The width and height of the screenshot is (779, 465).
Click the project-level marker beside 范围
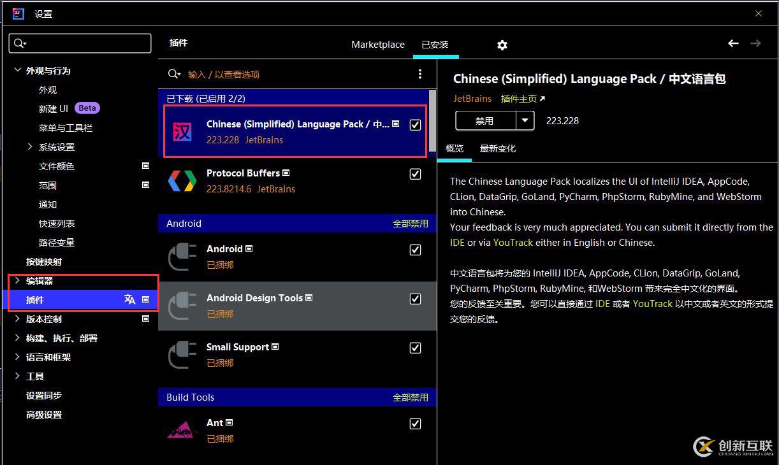coord(145,185)
